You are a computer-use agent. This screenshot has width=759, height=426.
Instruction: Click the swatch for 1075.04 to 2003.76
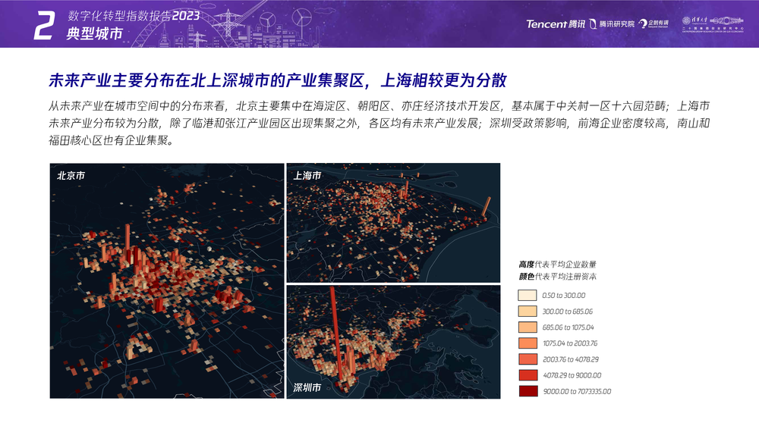[528, 343]
